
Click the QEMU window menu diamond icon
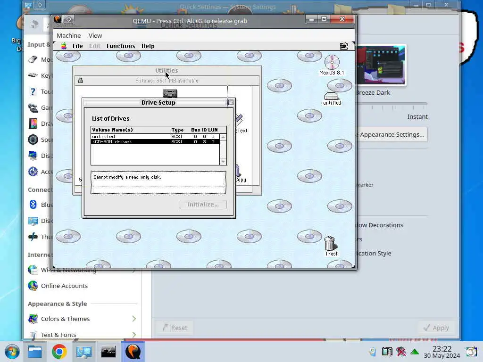tap(69, 19)
